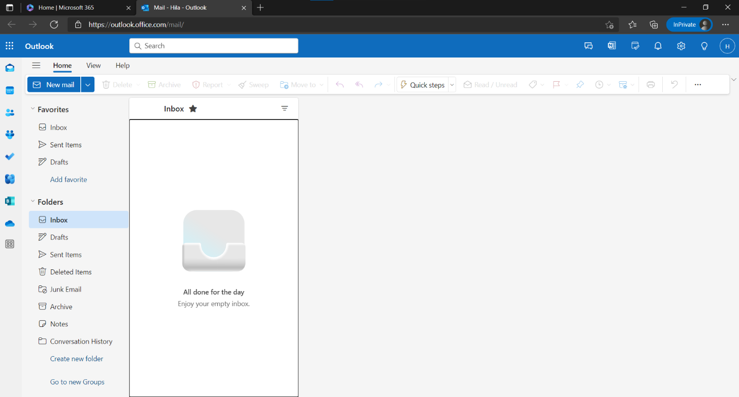
Task: Toggle the Inbox favorite star
Action: click(193, 108)
